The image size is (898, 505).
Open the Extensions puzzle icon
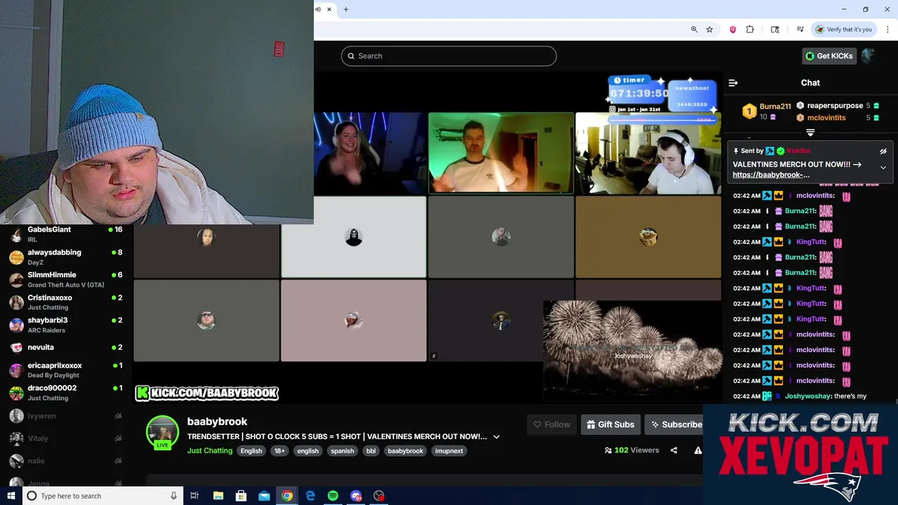pos(750,29)
